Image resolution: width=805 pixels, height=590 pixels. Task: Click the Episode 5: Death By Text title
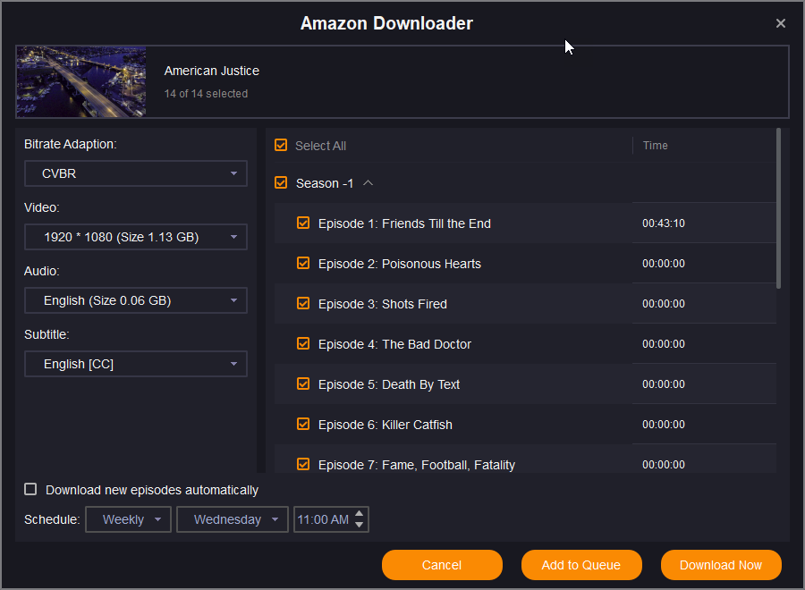pos(389,384)
